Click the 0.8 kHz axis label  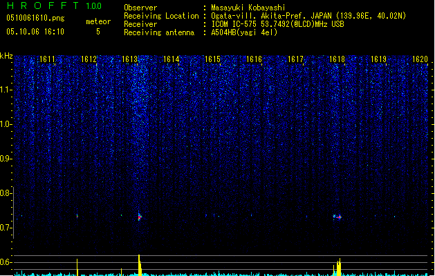point(6,193)
